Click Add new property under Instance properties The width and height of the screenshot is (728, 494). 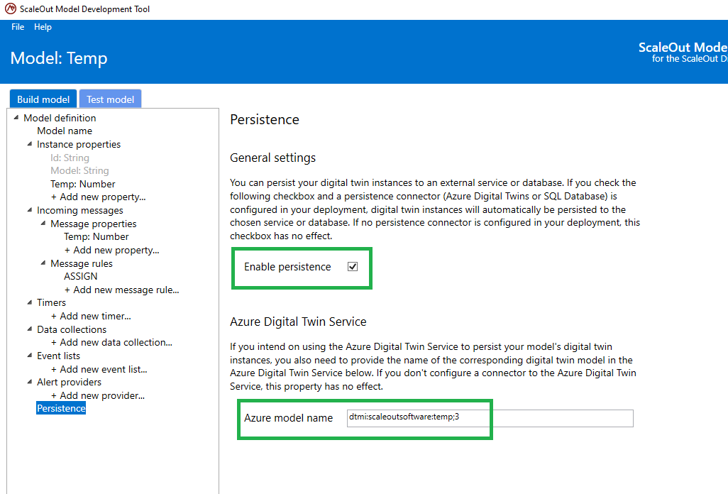click(x=98, y=197)
